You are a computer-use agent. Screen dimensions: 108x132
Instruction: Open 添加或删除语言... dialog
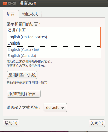24,94
